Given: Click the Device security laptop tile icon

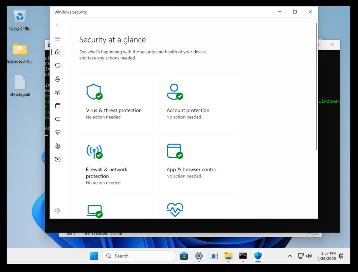Looking at the screenshot, I should pos(94,211).
